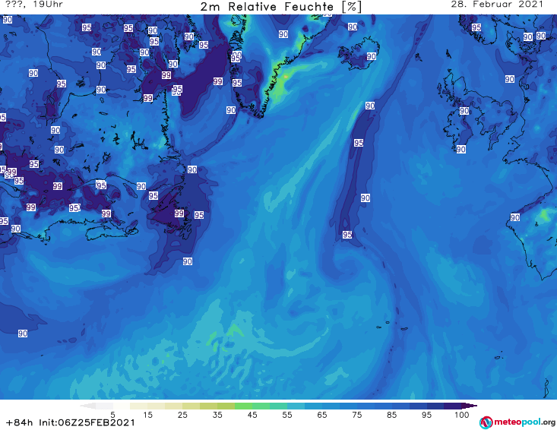Click the '90' label on the Iberian coast

click(x=515, y=217)
